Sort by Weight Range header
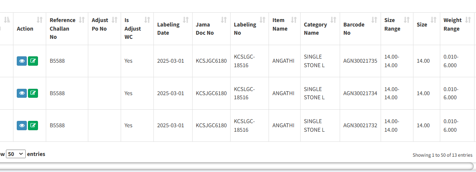Screen dimensions: 476x172 click(x=457, y=29)
